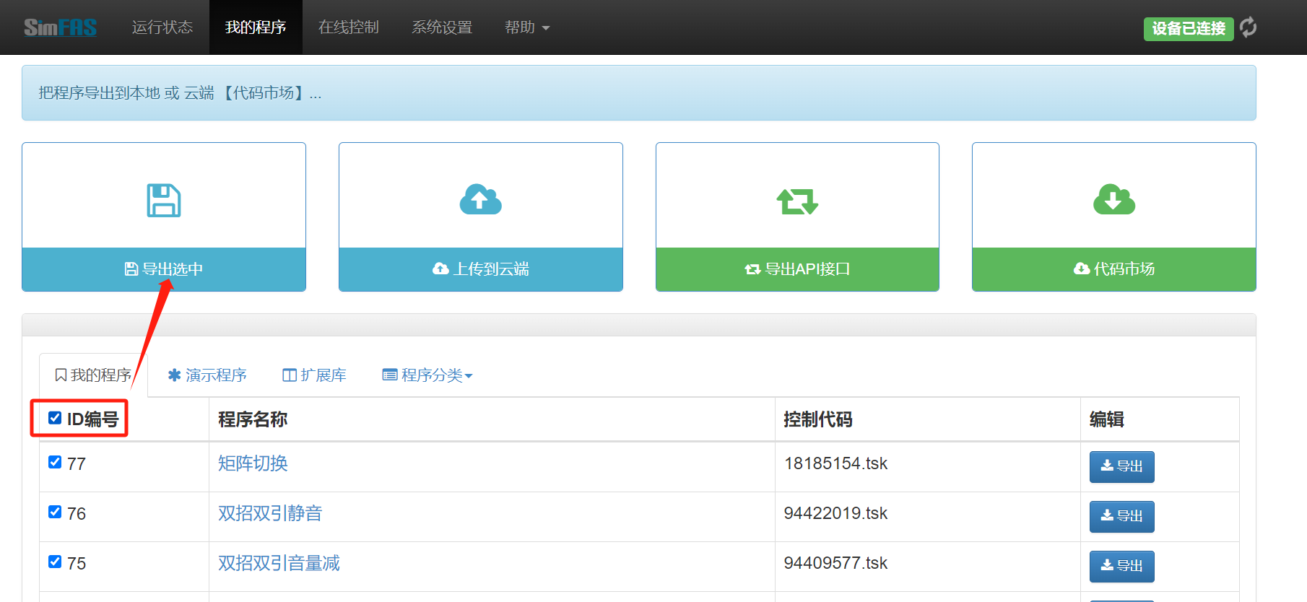
Task: Open the 运行状态 menu item
Action: [x=162, y=27]
